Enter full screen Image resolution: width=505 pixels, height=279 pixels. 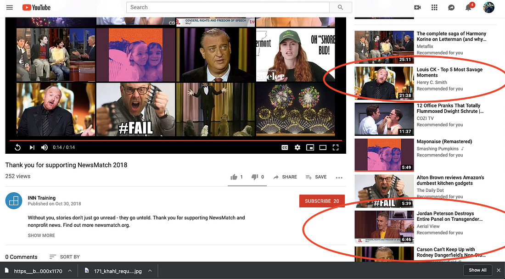(x=335, y=147)
